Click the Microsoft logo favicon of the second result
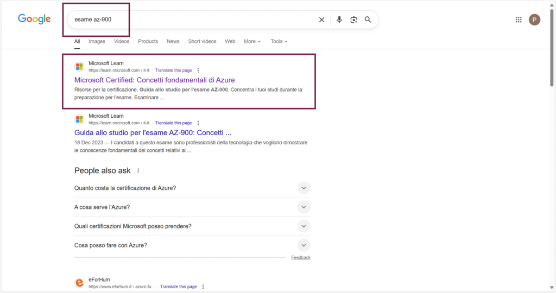 [79, 119]
